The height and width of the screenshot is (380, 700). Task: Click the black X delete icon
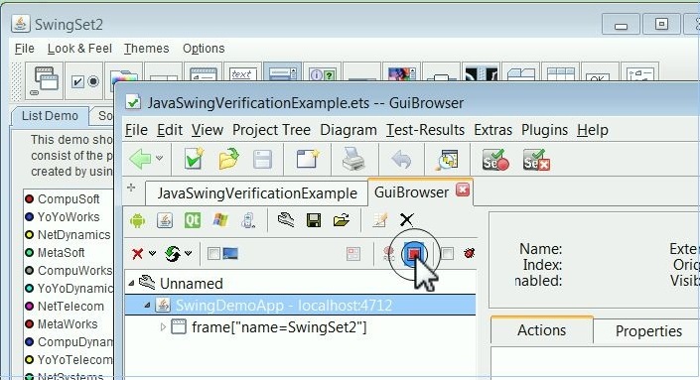pos(407,219)
